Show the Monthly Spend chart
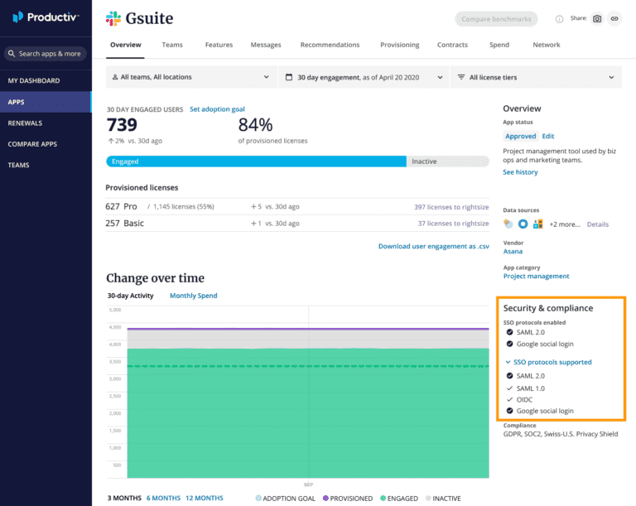636x506 pixels. (194, 296)
